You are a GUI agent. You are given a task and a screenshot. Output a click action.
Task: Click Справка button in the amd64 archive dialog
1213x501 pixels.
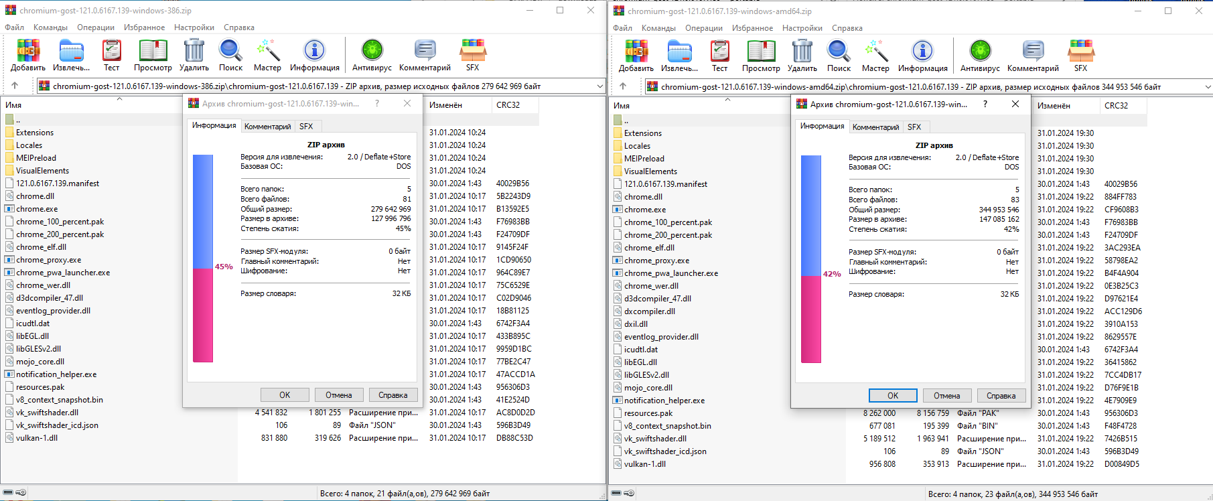[1001, 396]
